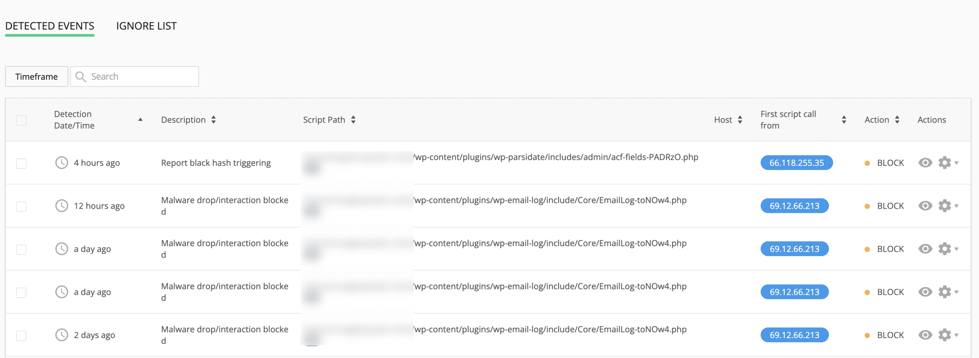Open the Timeframe filter button
Viewport: 979px width, 358px height.
pyautogui.click(x=36, y=77)
